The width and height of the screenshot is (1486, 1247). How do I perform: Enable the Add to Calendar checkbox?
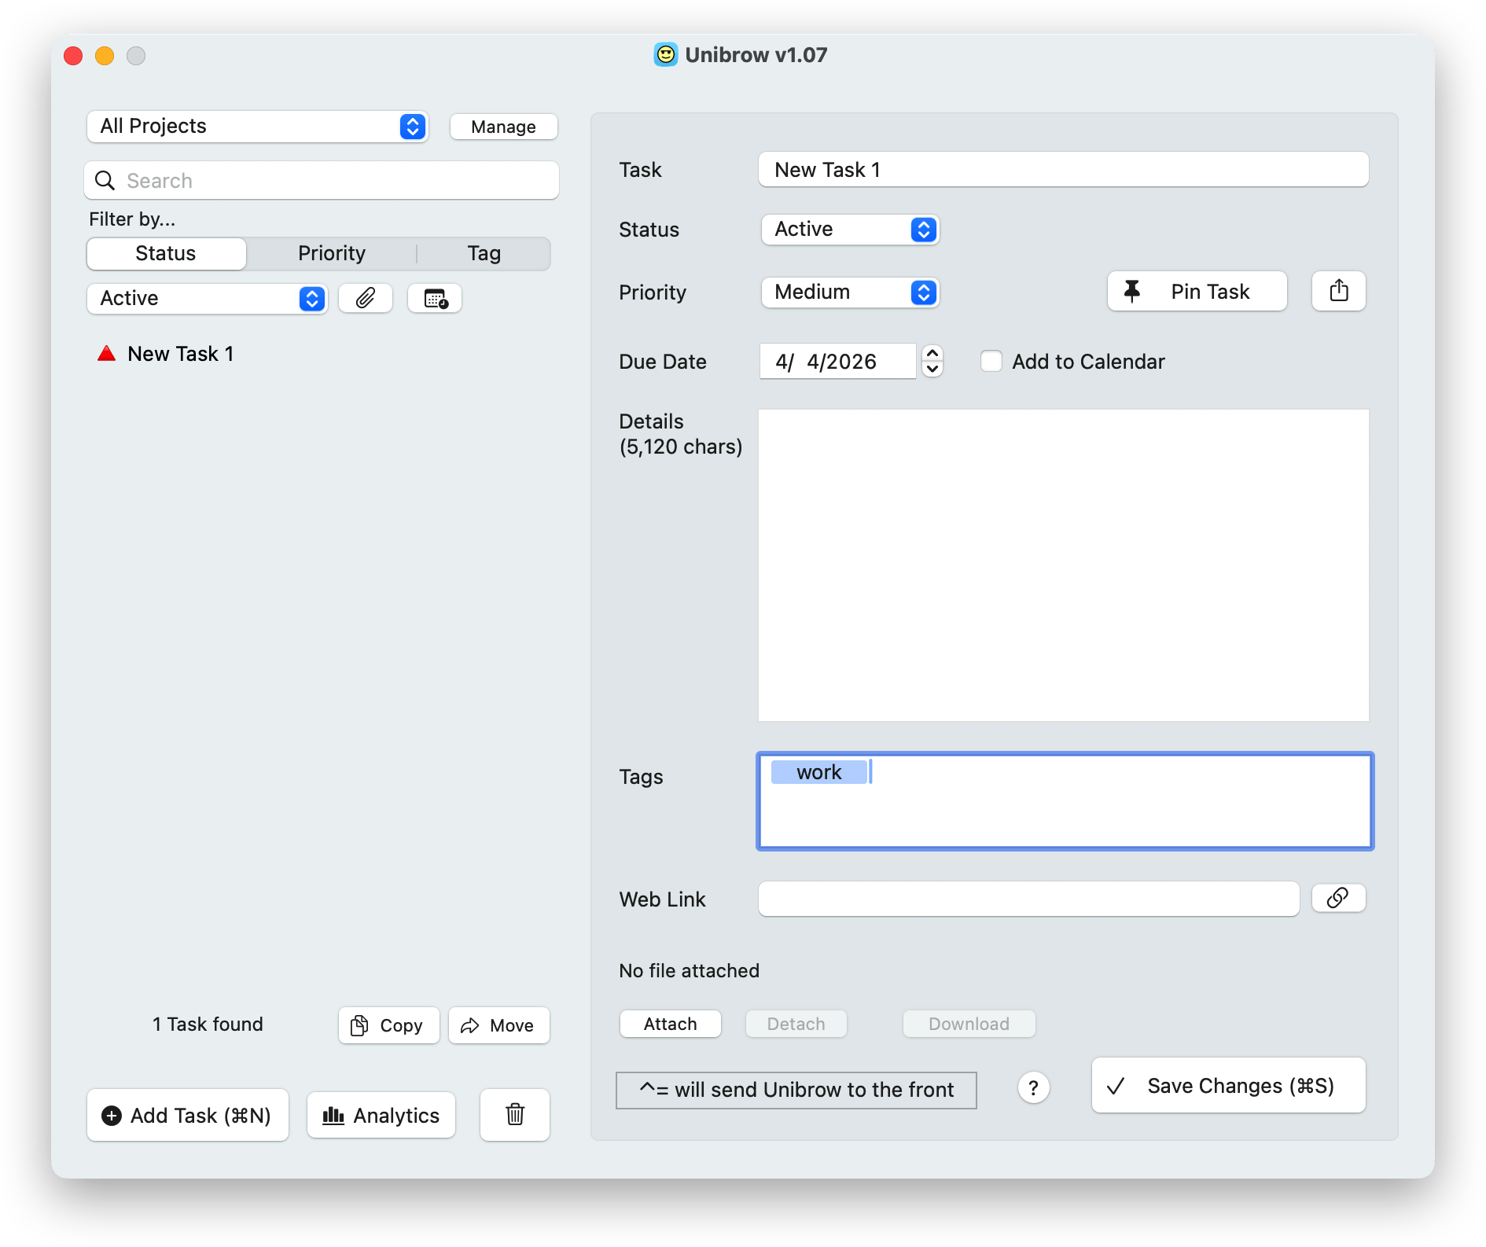coord(991,362)
